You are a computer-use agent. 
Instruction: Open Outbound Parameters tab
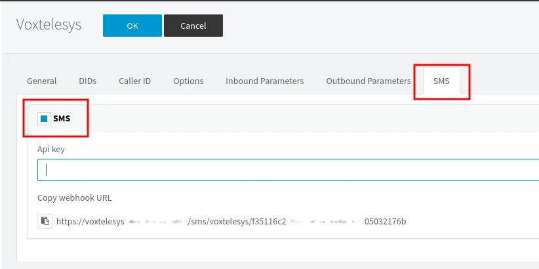[369, 81]
